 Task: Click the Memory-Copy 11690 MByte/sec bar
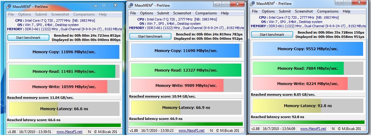pyautogui.click(x=186, y=51)
